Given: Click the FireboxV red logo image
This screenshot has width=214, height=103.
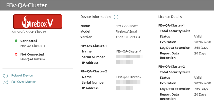Looking at the screenshot, I should coord(38,21).
